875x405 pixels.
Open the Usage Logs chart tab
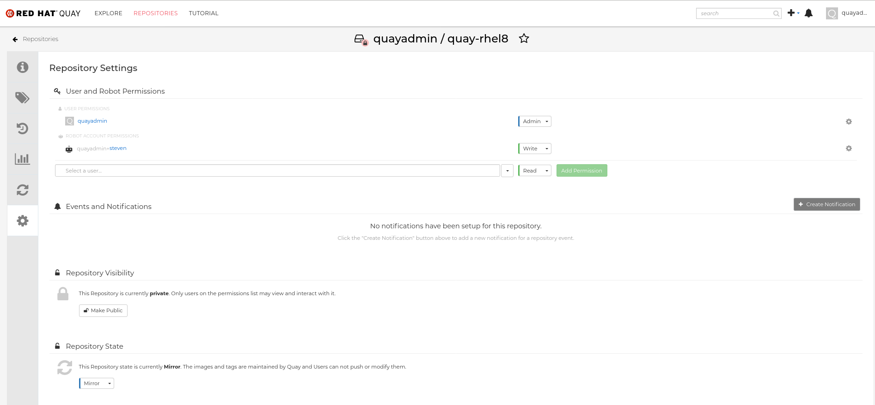coord(23,159)
